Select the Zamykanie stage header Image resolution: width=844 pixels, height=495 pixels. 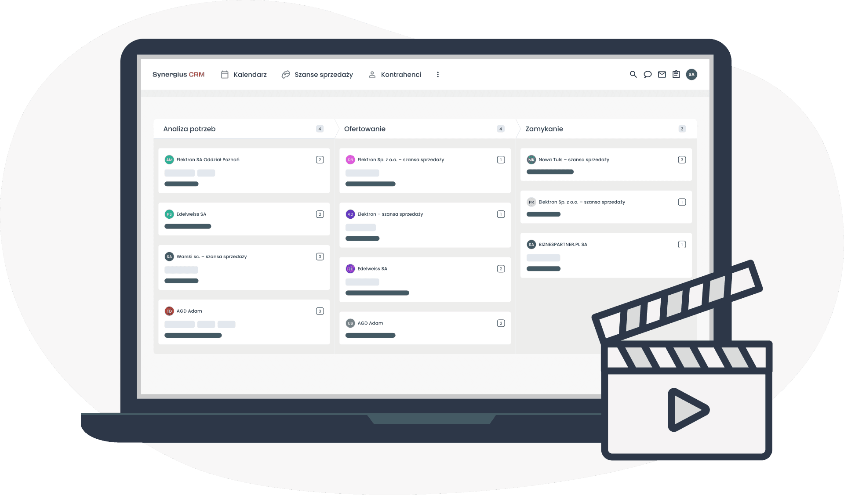click(606, 129)
